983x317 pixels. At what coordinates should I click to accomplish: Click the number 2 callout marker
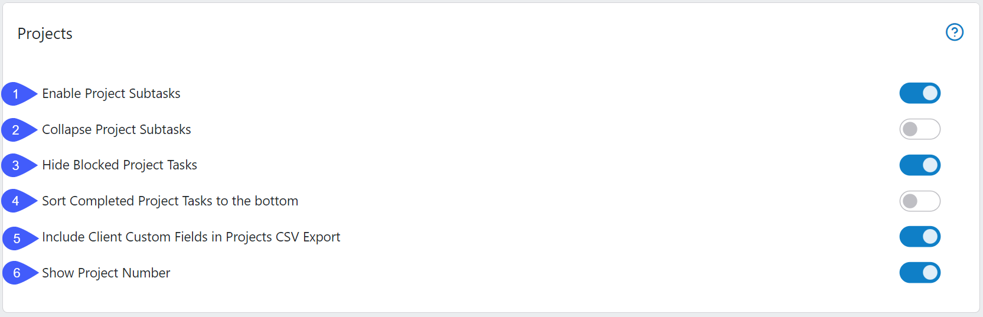tap(19, 130)
